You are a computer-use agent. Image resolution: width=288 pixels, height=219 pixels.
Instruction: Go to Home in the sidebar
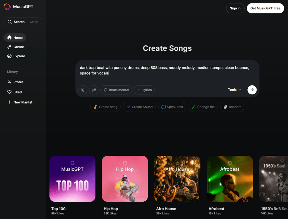15,38
